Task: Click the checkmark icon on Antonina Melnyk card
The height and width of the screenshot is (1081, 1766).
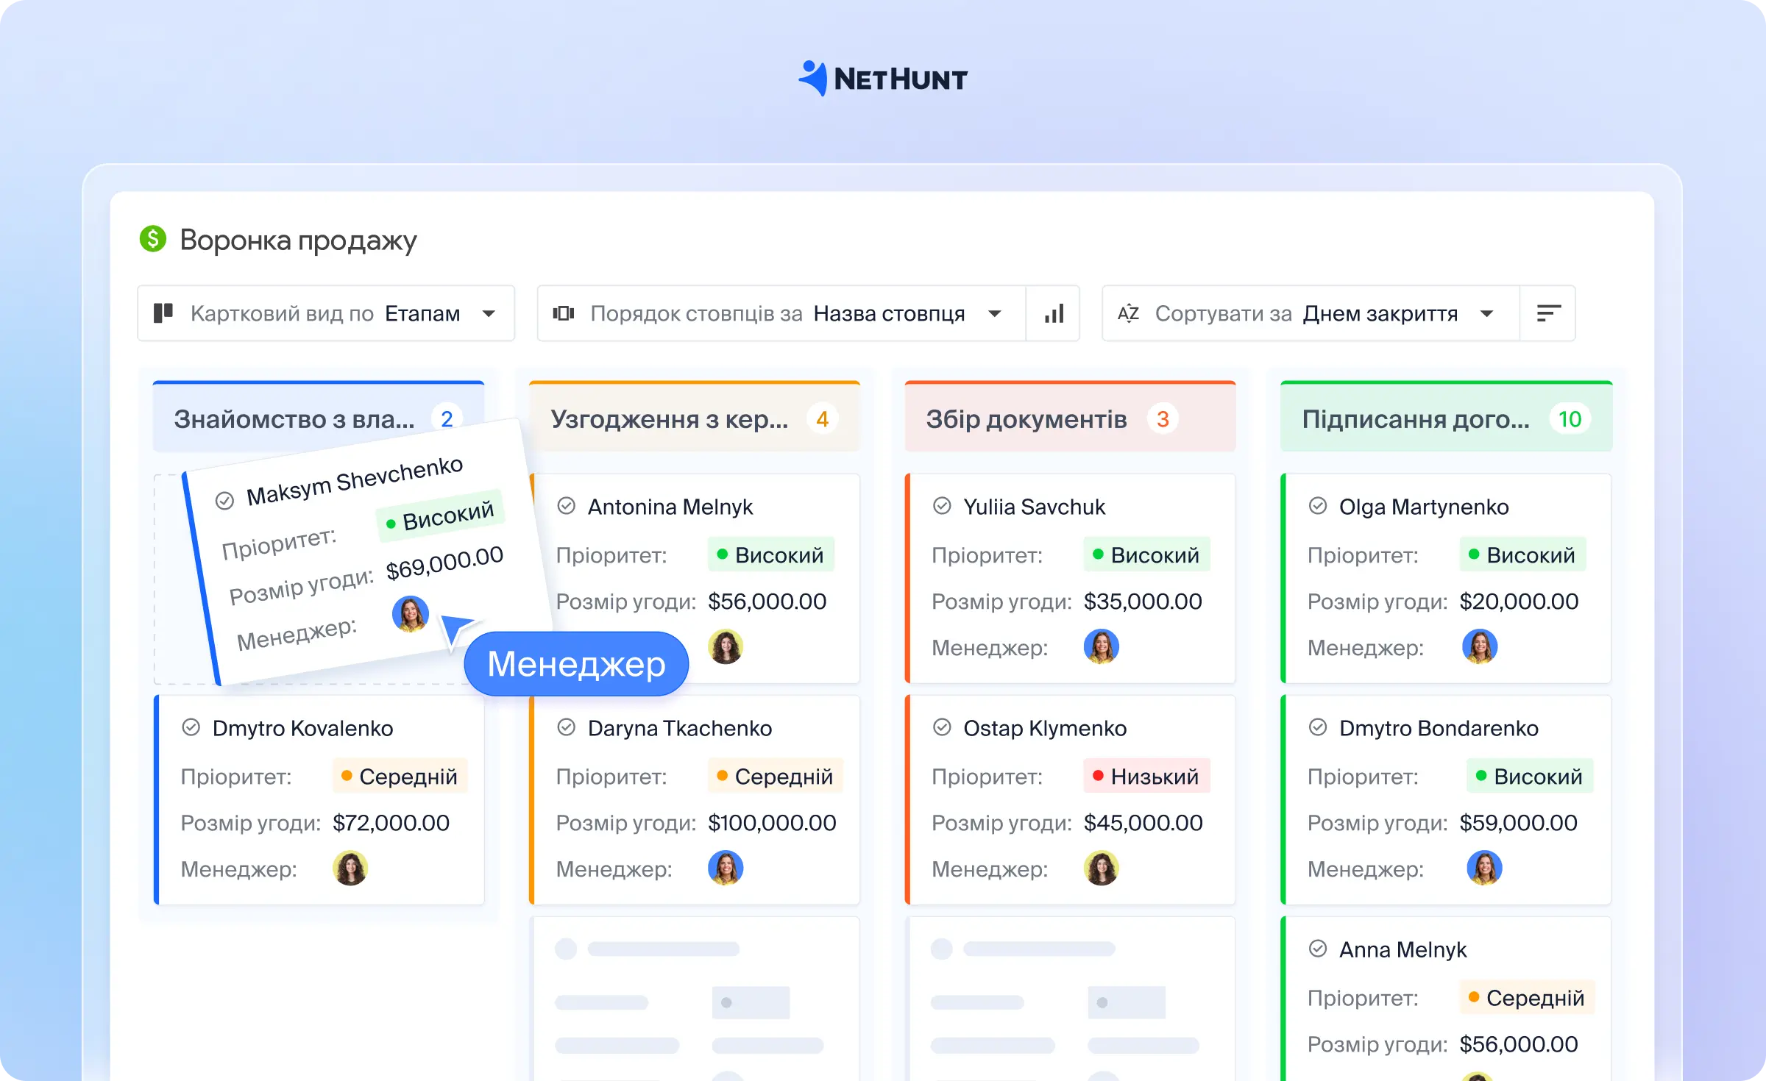Action: (x=566, y=506)
